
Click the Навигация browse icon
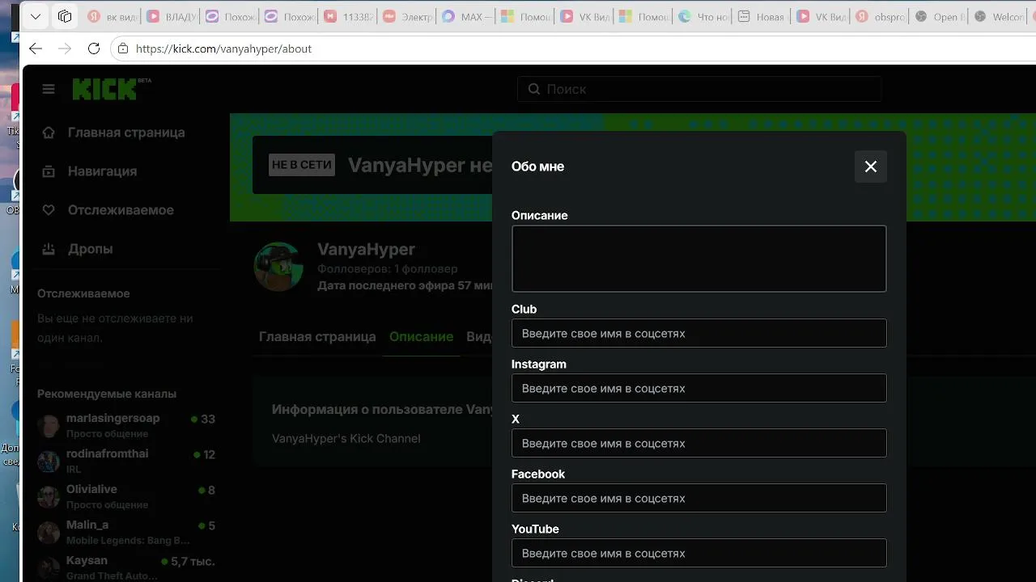pyautogui.click(x=49, y=171)
